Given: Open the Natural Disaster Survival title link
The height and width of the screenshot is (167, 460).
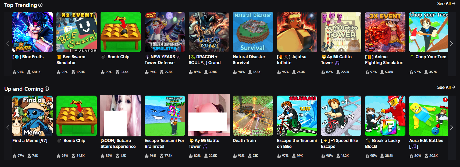Looking at the screenshot, I should tap(249, 60).
